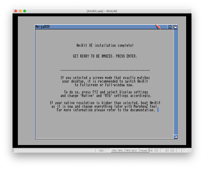
Task: Click the AmigaDOS window zoom gadget
Action: (x=170, y=27)
